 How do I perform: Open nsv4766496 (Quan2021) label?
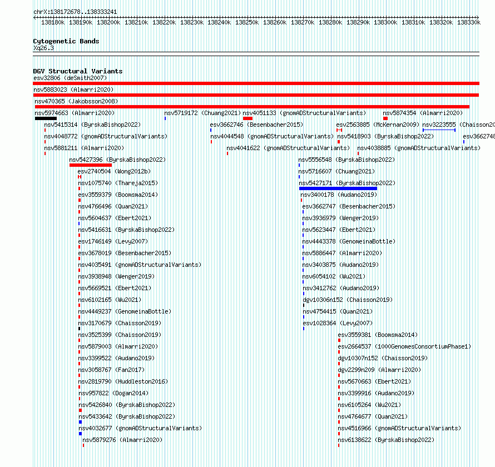pyautogui.click(x=113, y=206)
